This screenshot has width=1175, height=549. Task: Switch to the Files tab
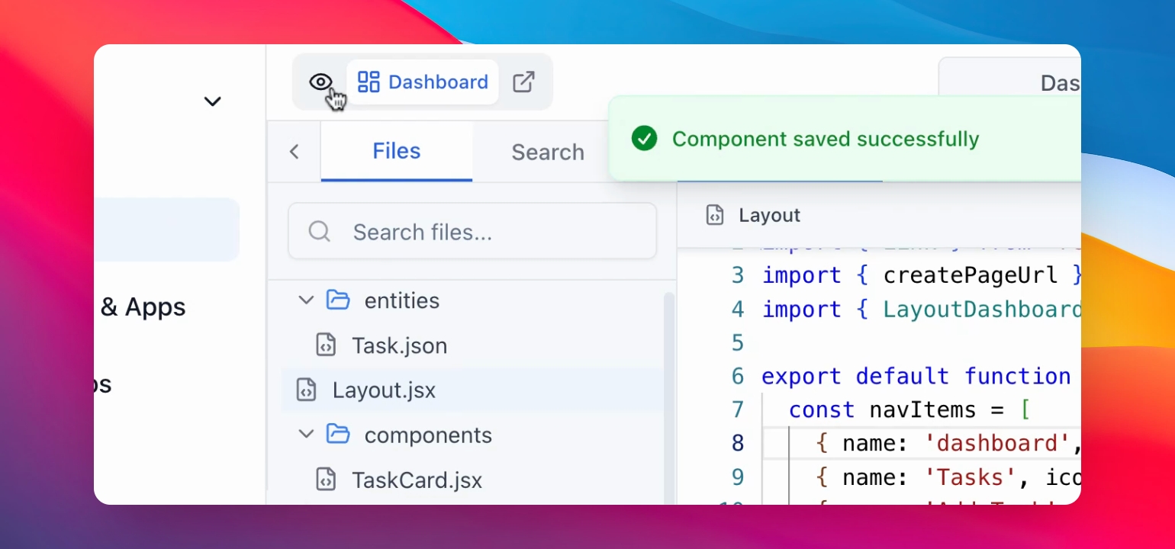(397, 151)
